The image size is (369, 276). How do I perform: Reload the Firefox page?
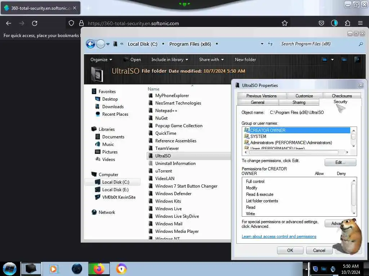click(35, 23)
